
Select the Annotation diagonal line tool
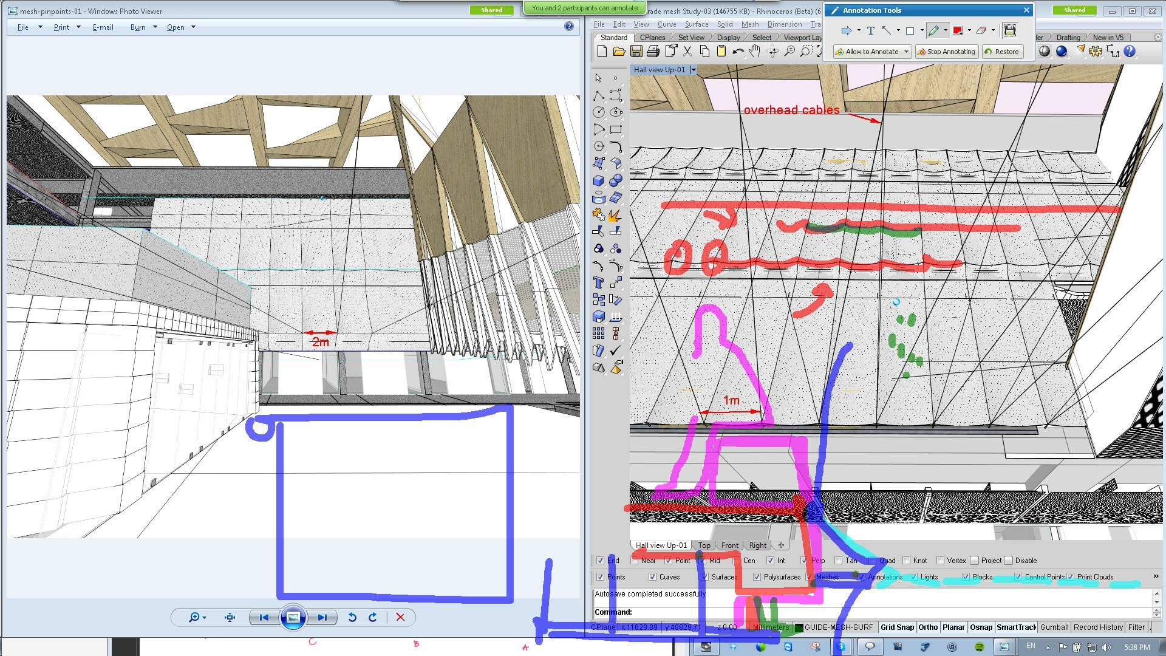[887, 30]
